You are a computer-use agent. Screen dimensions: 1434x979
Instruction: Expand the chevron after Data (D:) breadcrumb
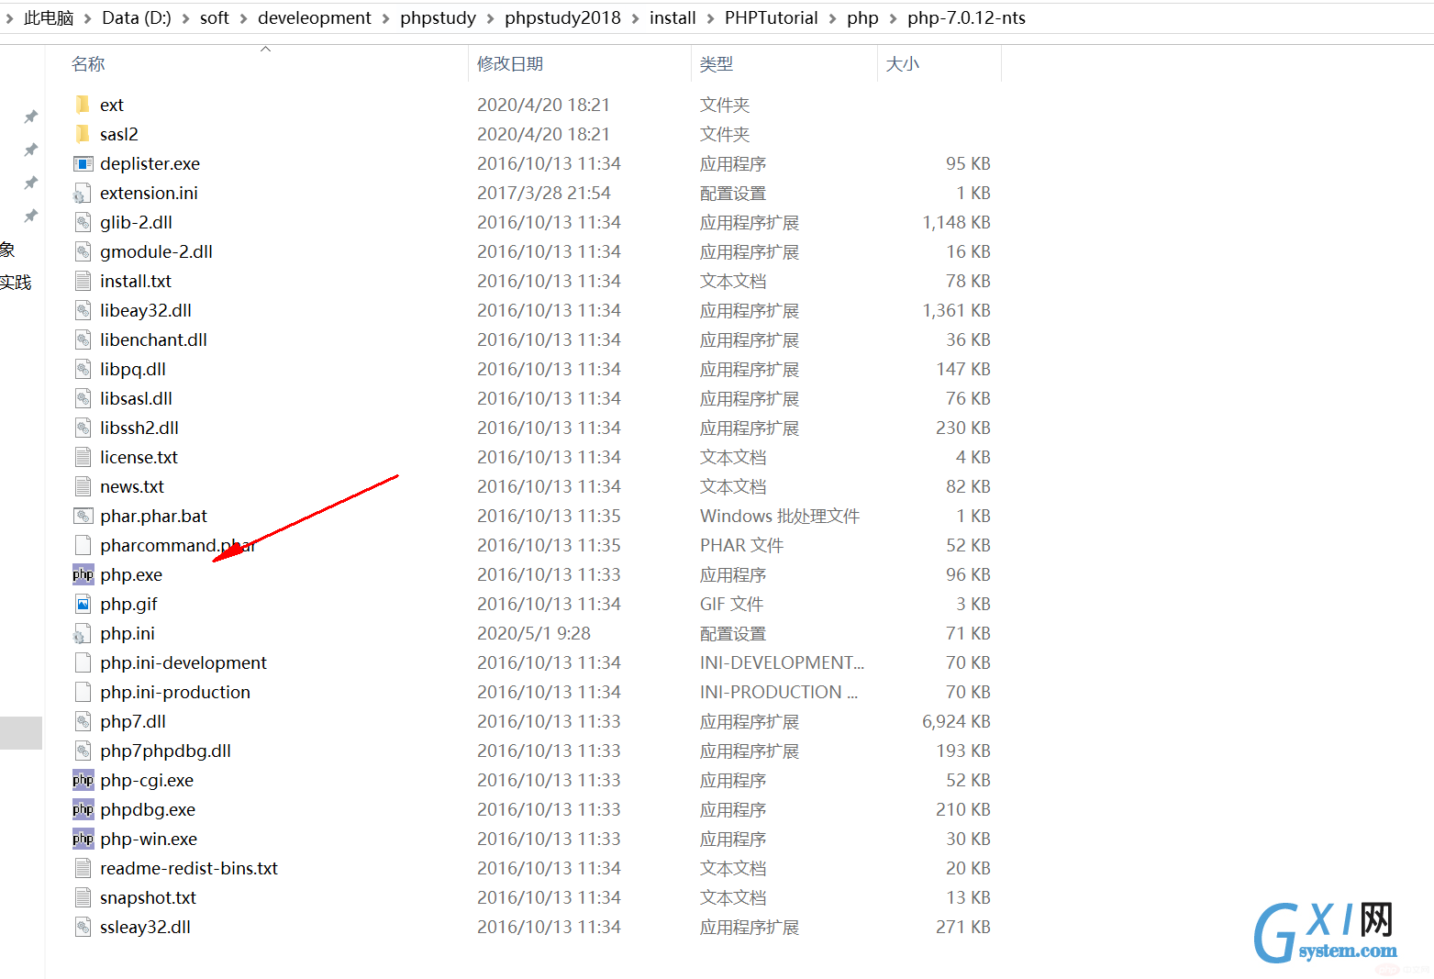point(186,18)
